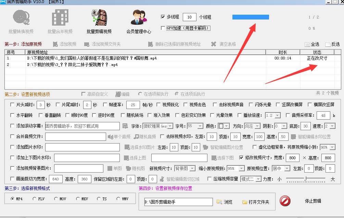Image resolution: width=344 pixels, height=218 pixels.
Task: Toggle the multithreading checkbox
Action: point(163,17)
